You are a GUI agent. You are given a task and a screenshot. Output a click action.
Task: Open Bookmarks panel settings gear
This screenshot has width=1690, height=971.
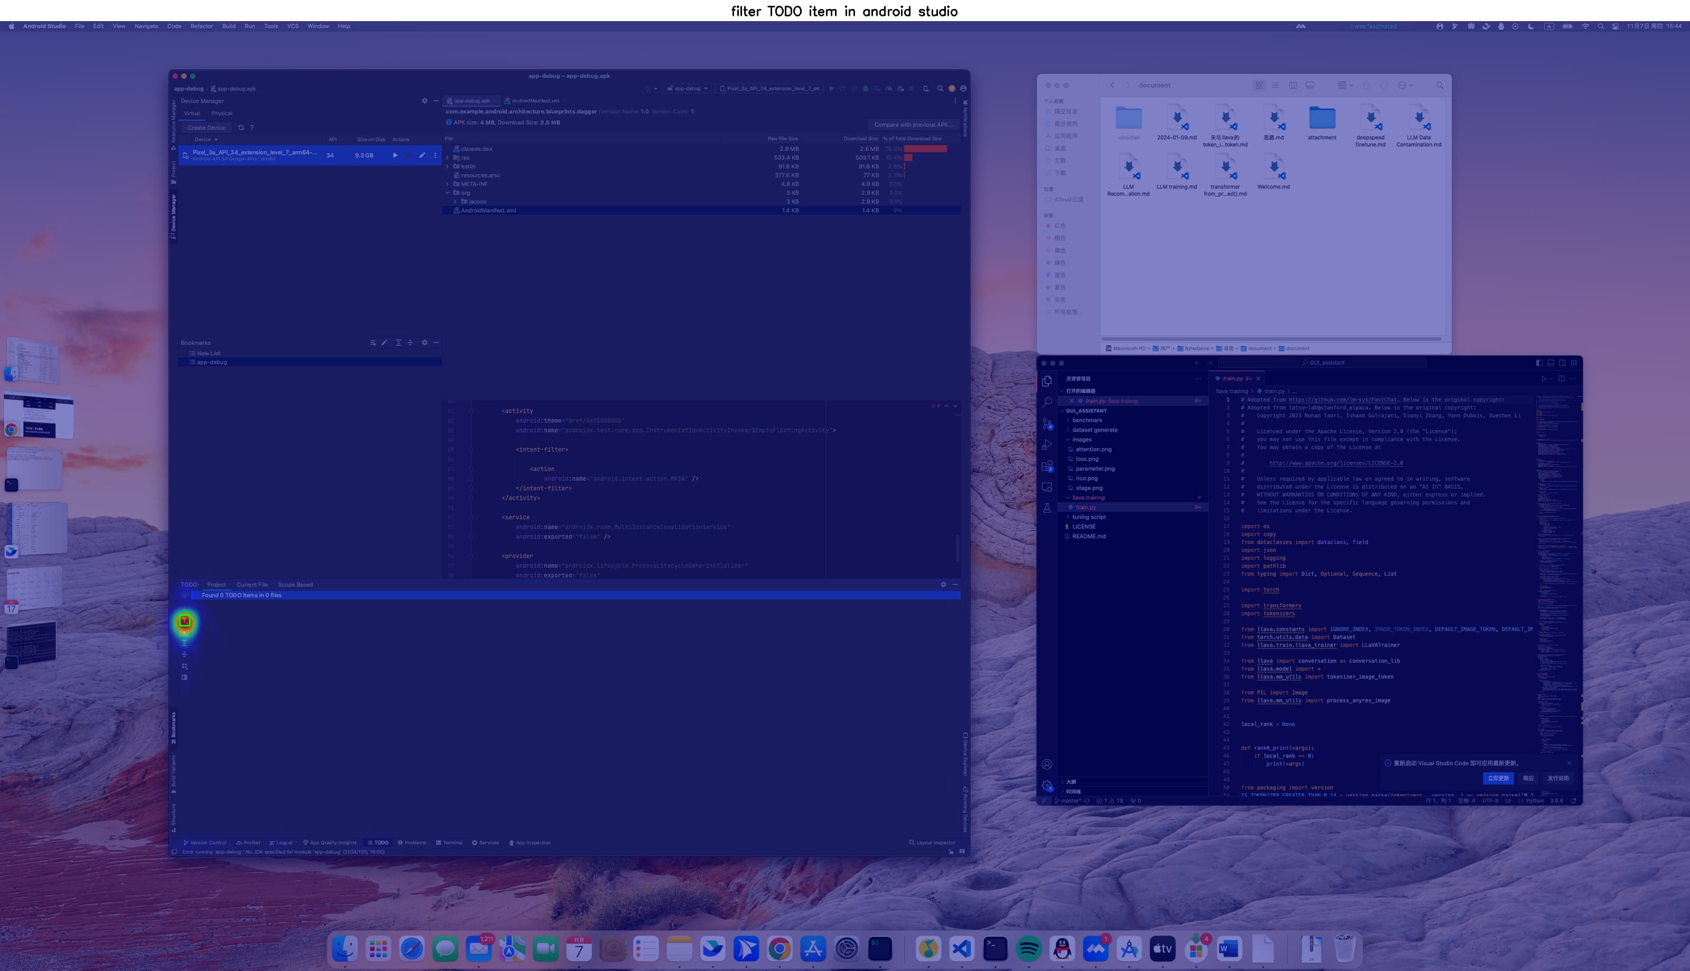[424, 343]
